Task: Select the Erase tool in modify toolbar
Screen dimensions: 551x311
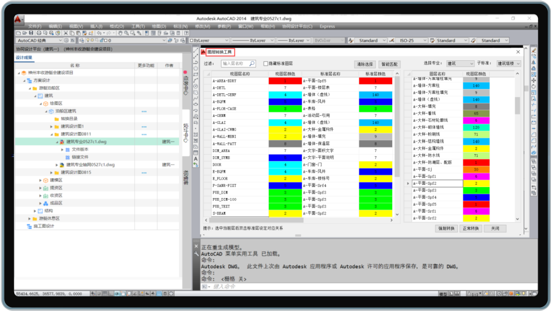Action: (533, 50)
